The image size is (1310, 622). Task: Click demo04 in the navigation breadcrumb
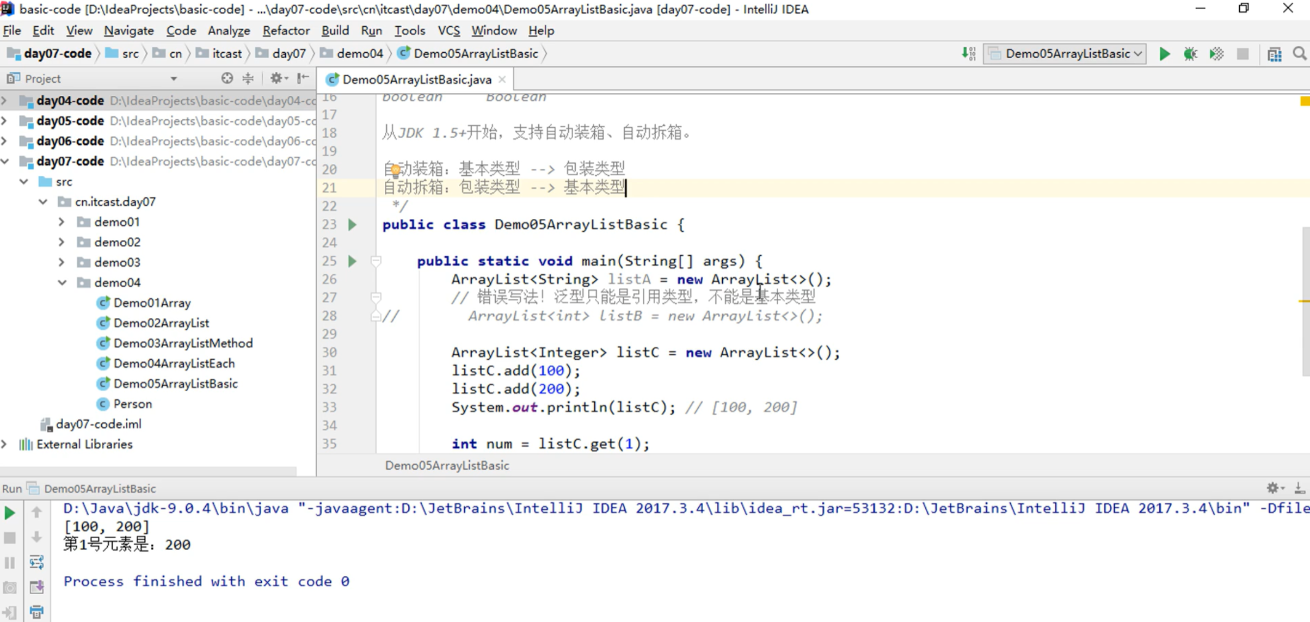click(359, 54)
